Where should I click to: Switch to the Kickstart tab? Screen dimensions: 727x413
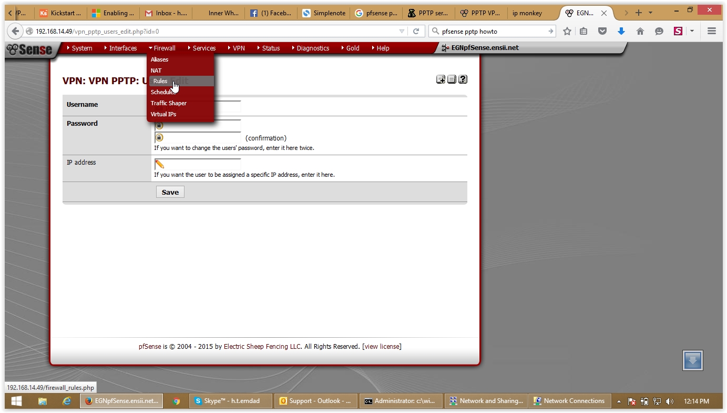click(60, 13)
